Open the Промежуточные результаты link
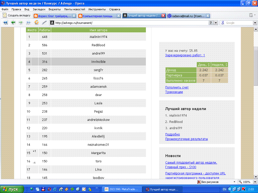The width and height of the screenshot is (258, 193). [186, 139]
